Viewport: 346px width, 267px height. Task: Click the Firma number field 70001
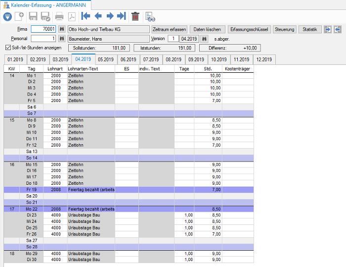click(x=43, y=29)
